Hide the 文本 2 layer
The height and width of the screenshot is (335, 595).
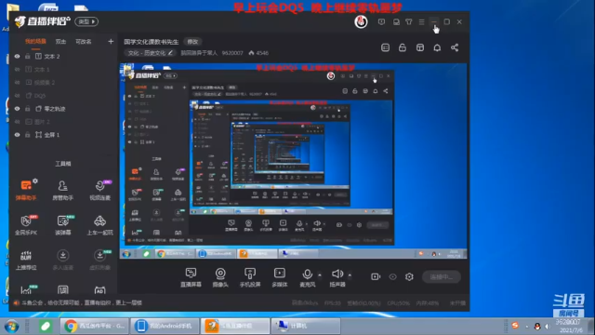[18, 56]
